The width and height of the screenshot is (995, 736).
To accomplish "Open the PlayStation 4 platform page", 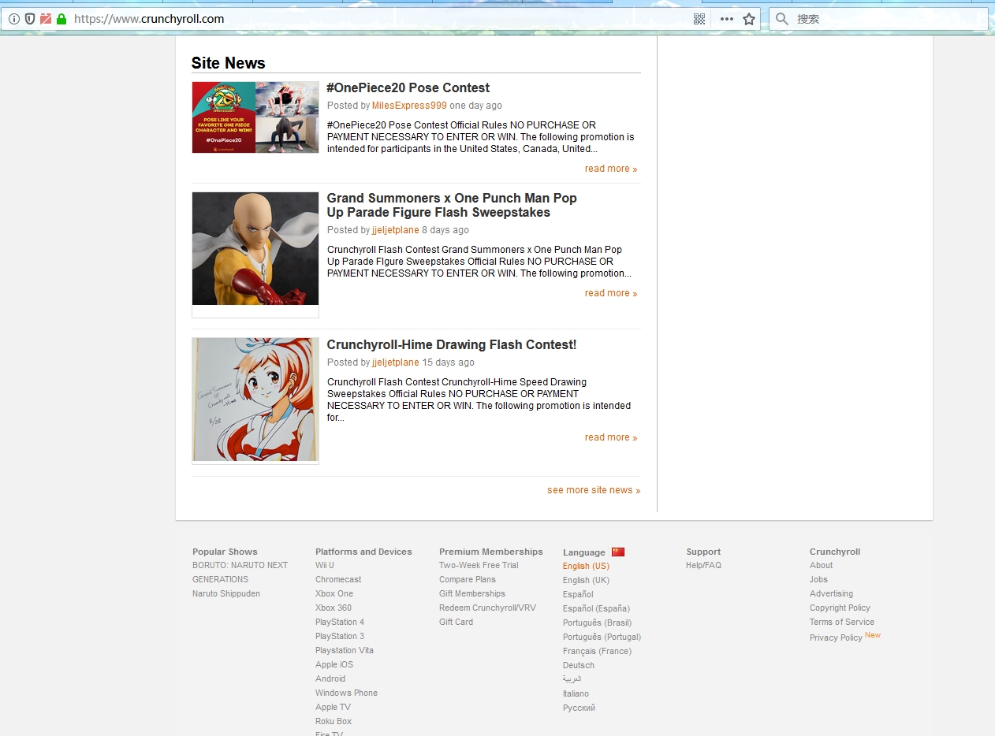I will click(x=339, y=622).
